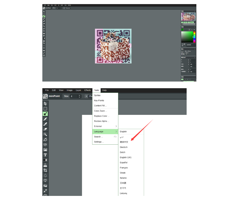This screenshot has height=200, width=249.
Task: Choose the dashed rectangle Selection tool
Action: point(45,109)
